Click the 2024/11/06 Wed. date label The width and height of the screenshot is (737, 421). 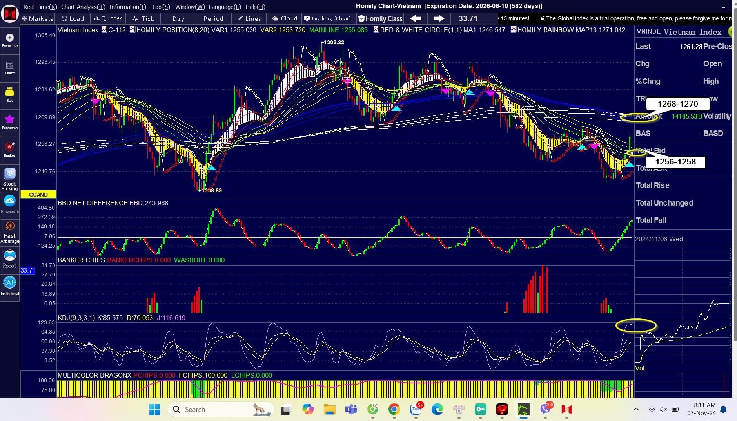(x=659, y=239)
